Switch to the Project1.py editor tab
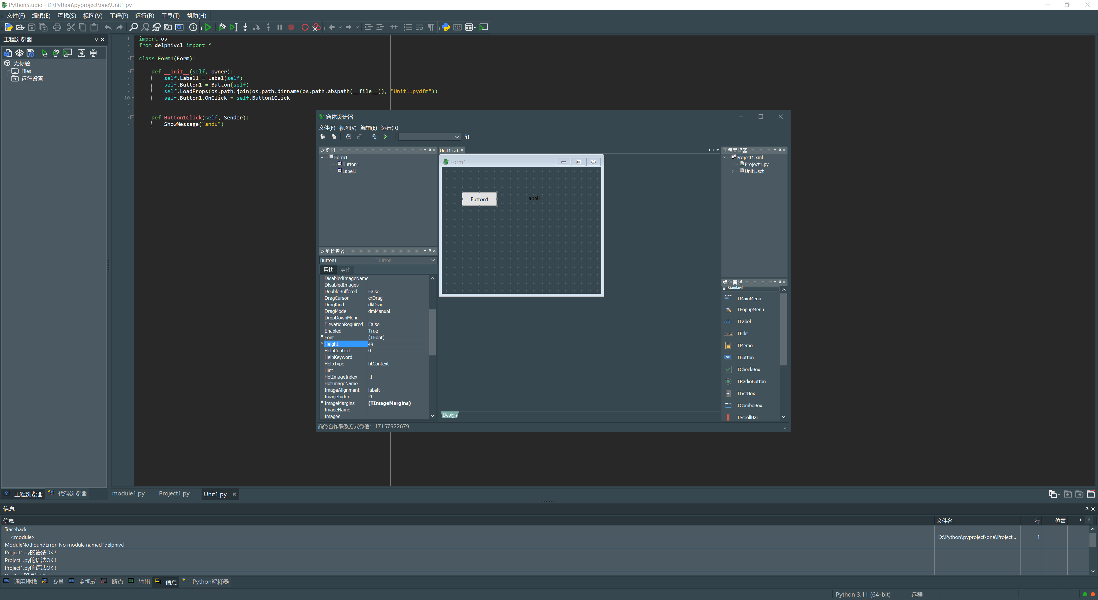 174,493
